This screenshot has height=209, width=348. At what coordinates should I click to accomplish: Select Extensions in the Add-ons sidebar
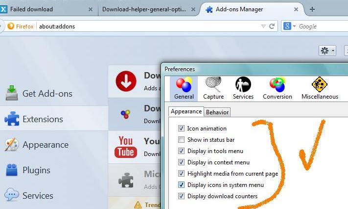coord(54,119)
